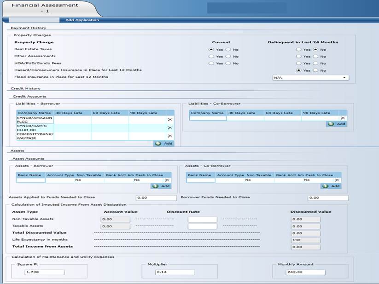Open the Flood Insurance N/A dropdown
The width and height of the screenshot is (379, 284).
click(310, 78)
